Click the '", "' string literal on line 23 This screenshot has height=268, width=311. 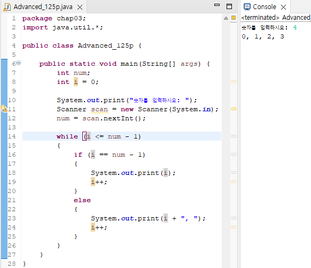tap(189, 218)
